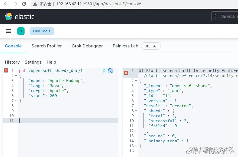Open the Grok Debugger tab
Screen dimensions: 238x157
(x=87, y=46)
